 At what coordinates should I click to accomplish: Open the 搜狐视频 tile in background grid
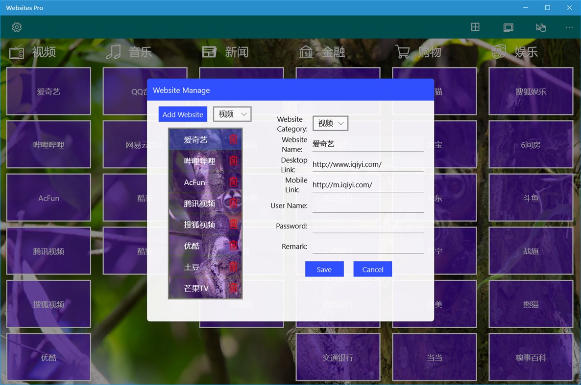point(48,304)
